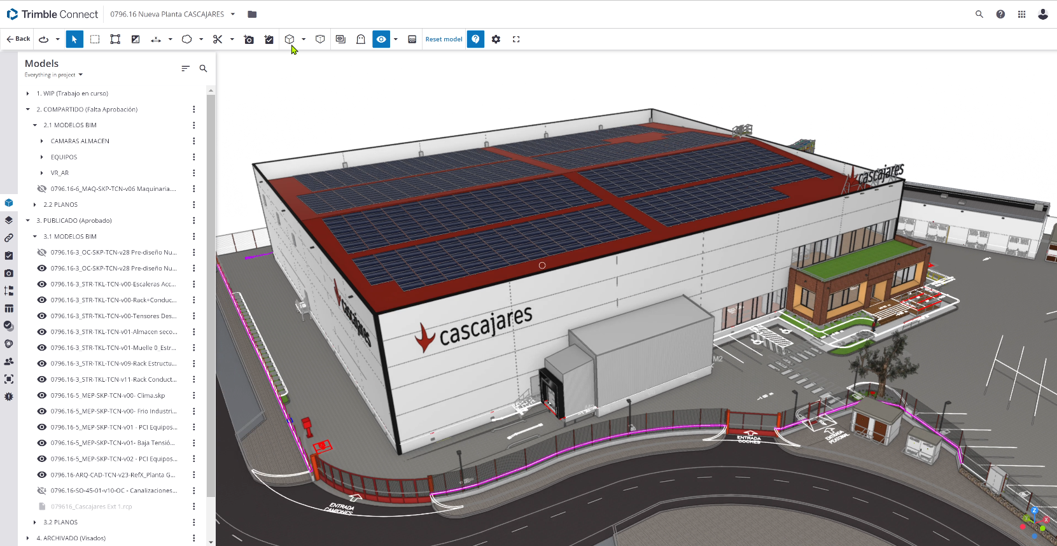Hide the STR-TKL-TCN-v00-Rack+Conduc model
The width and height of the screenshot is (1057, 546).
click(x=42, y=300)
